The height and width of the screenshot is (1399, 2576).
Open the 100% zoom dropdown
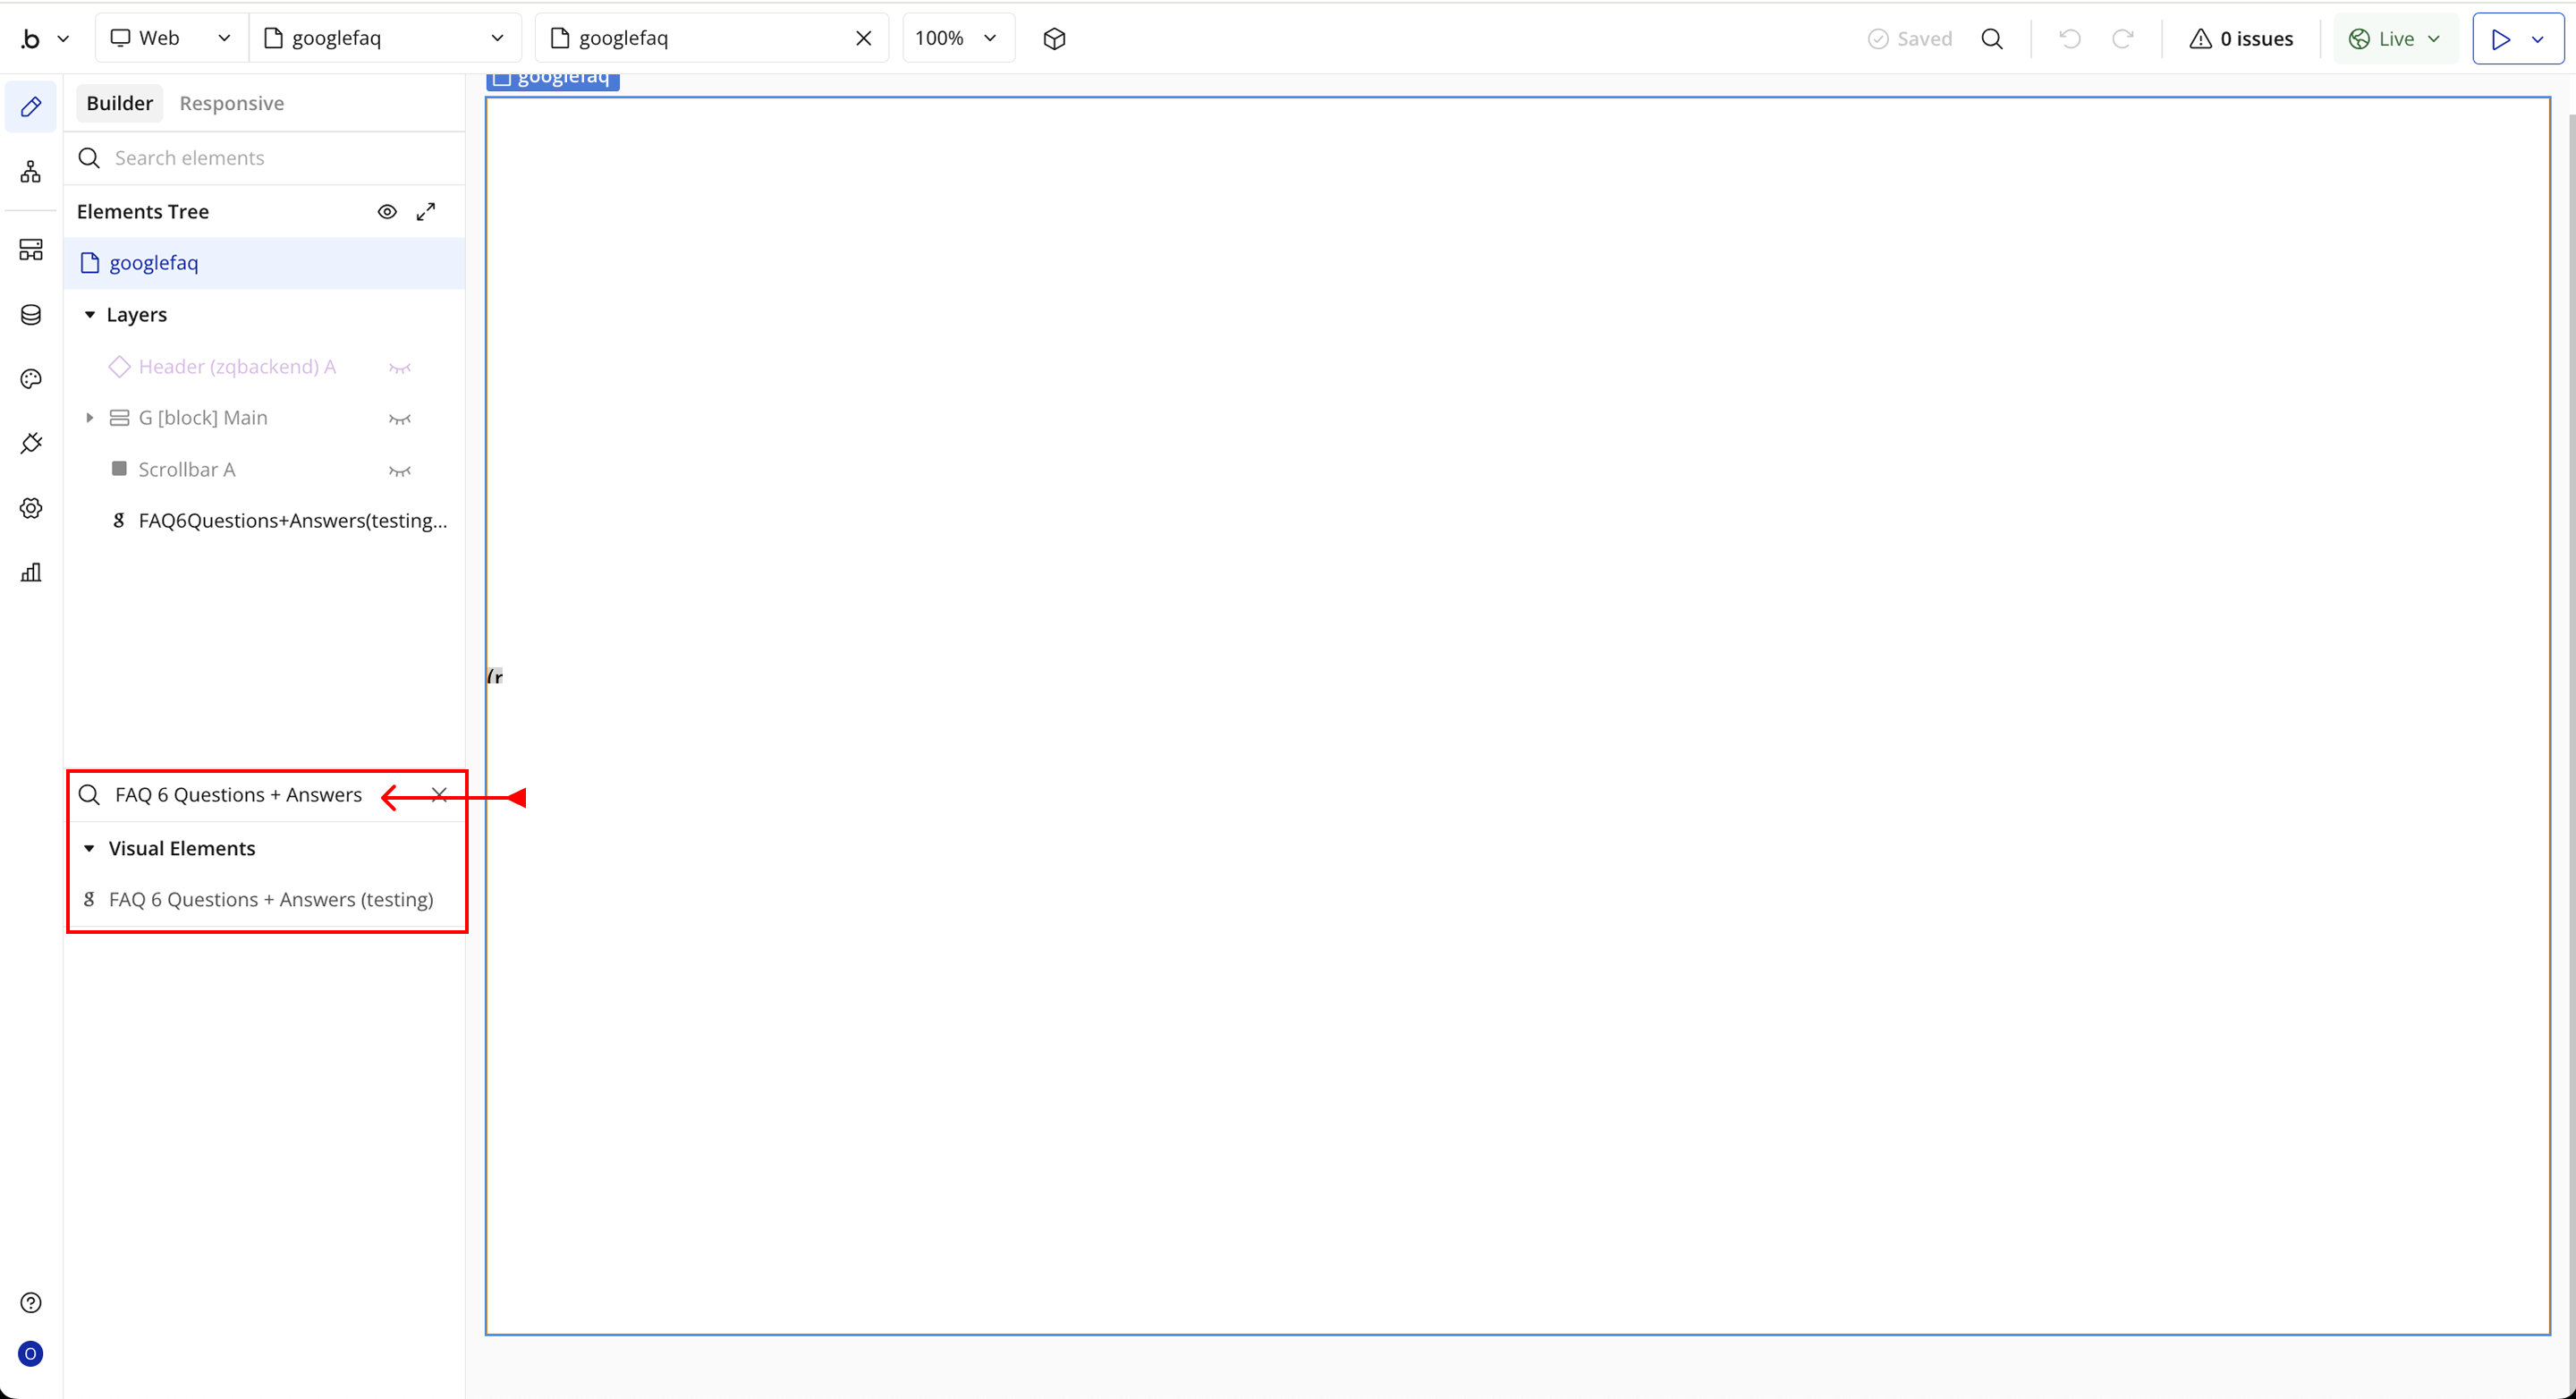[957, 38]
